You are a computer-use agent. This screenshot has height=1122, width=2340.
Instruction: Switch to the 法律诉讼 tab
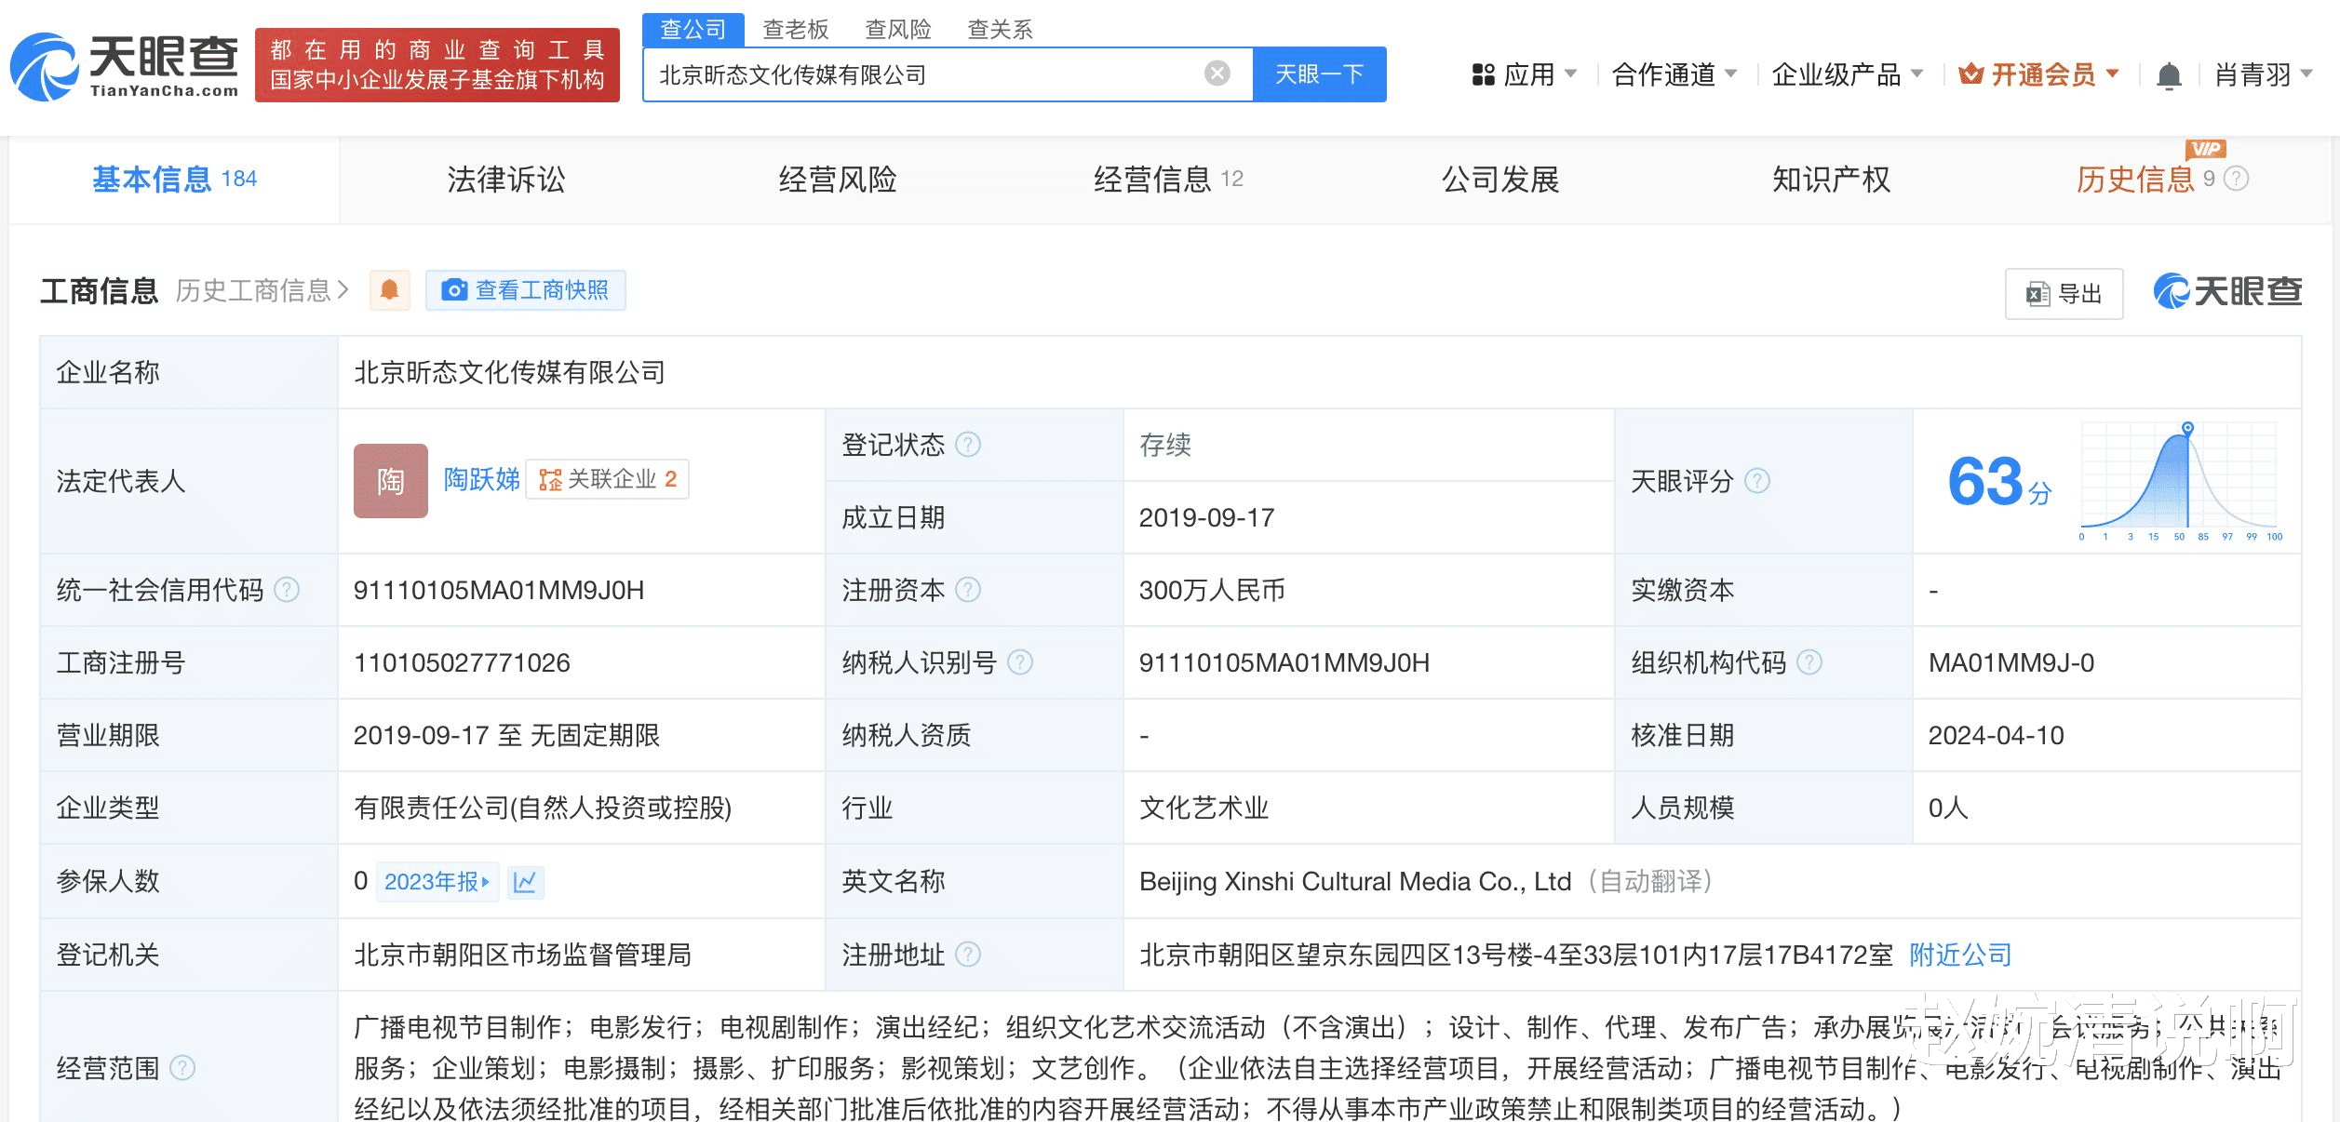[x=505, y=180]
